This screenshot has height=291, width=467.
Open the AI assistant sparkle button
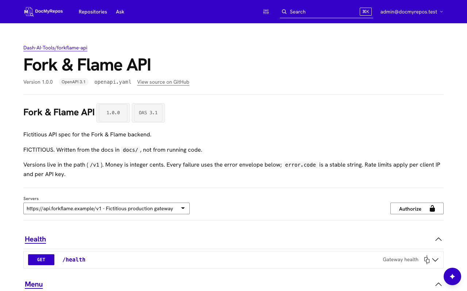tap(452, 276)
